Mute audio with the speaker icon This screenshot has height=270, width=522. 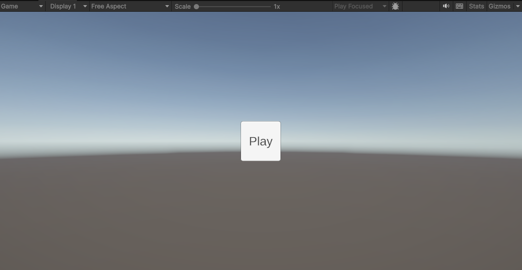[x=446, y=6]
